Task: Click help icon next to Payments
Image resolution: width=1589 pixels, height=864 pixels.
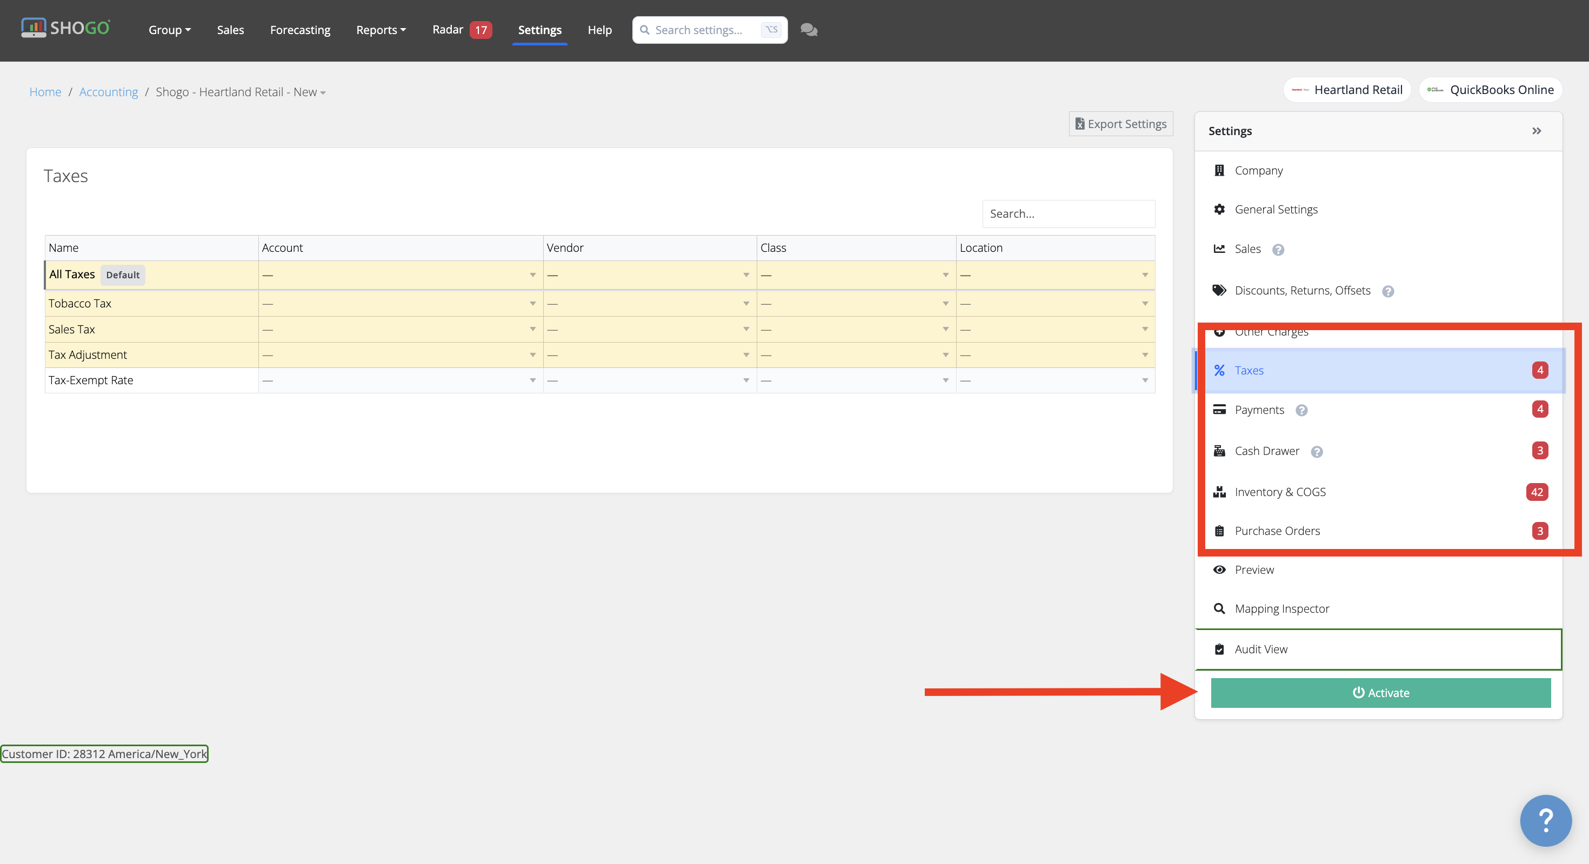Action: 1301,411
